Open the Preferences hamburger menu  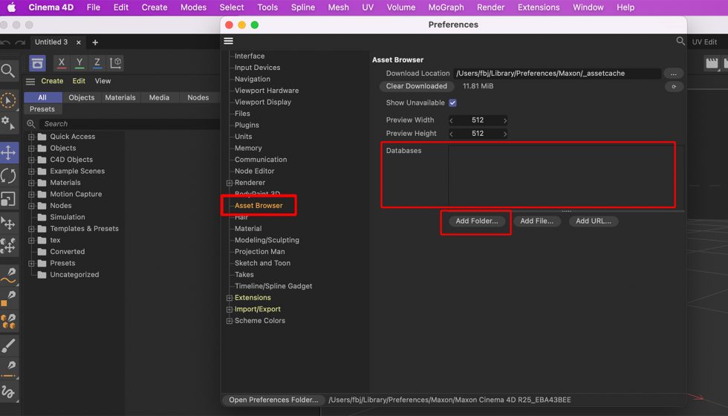point(229,41)
